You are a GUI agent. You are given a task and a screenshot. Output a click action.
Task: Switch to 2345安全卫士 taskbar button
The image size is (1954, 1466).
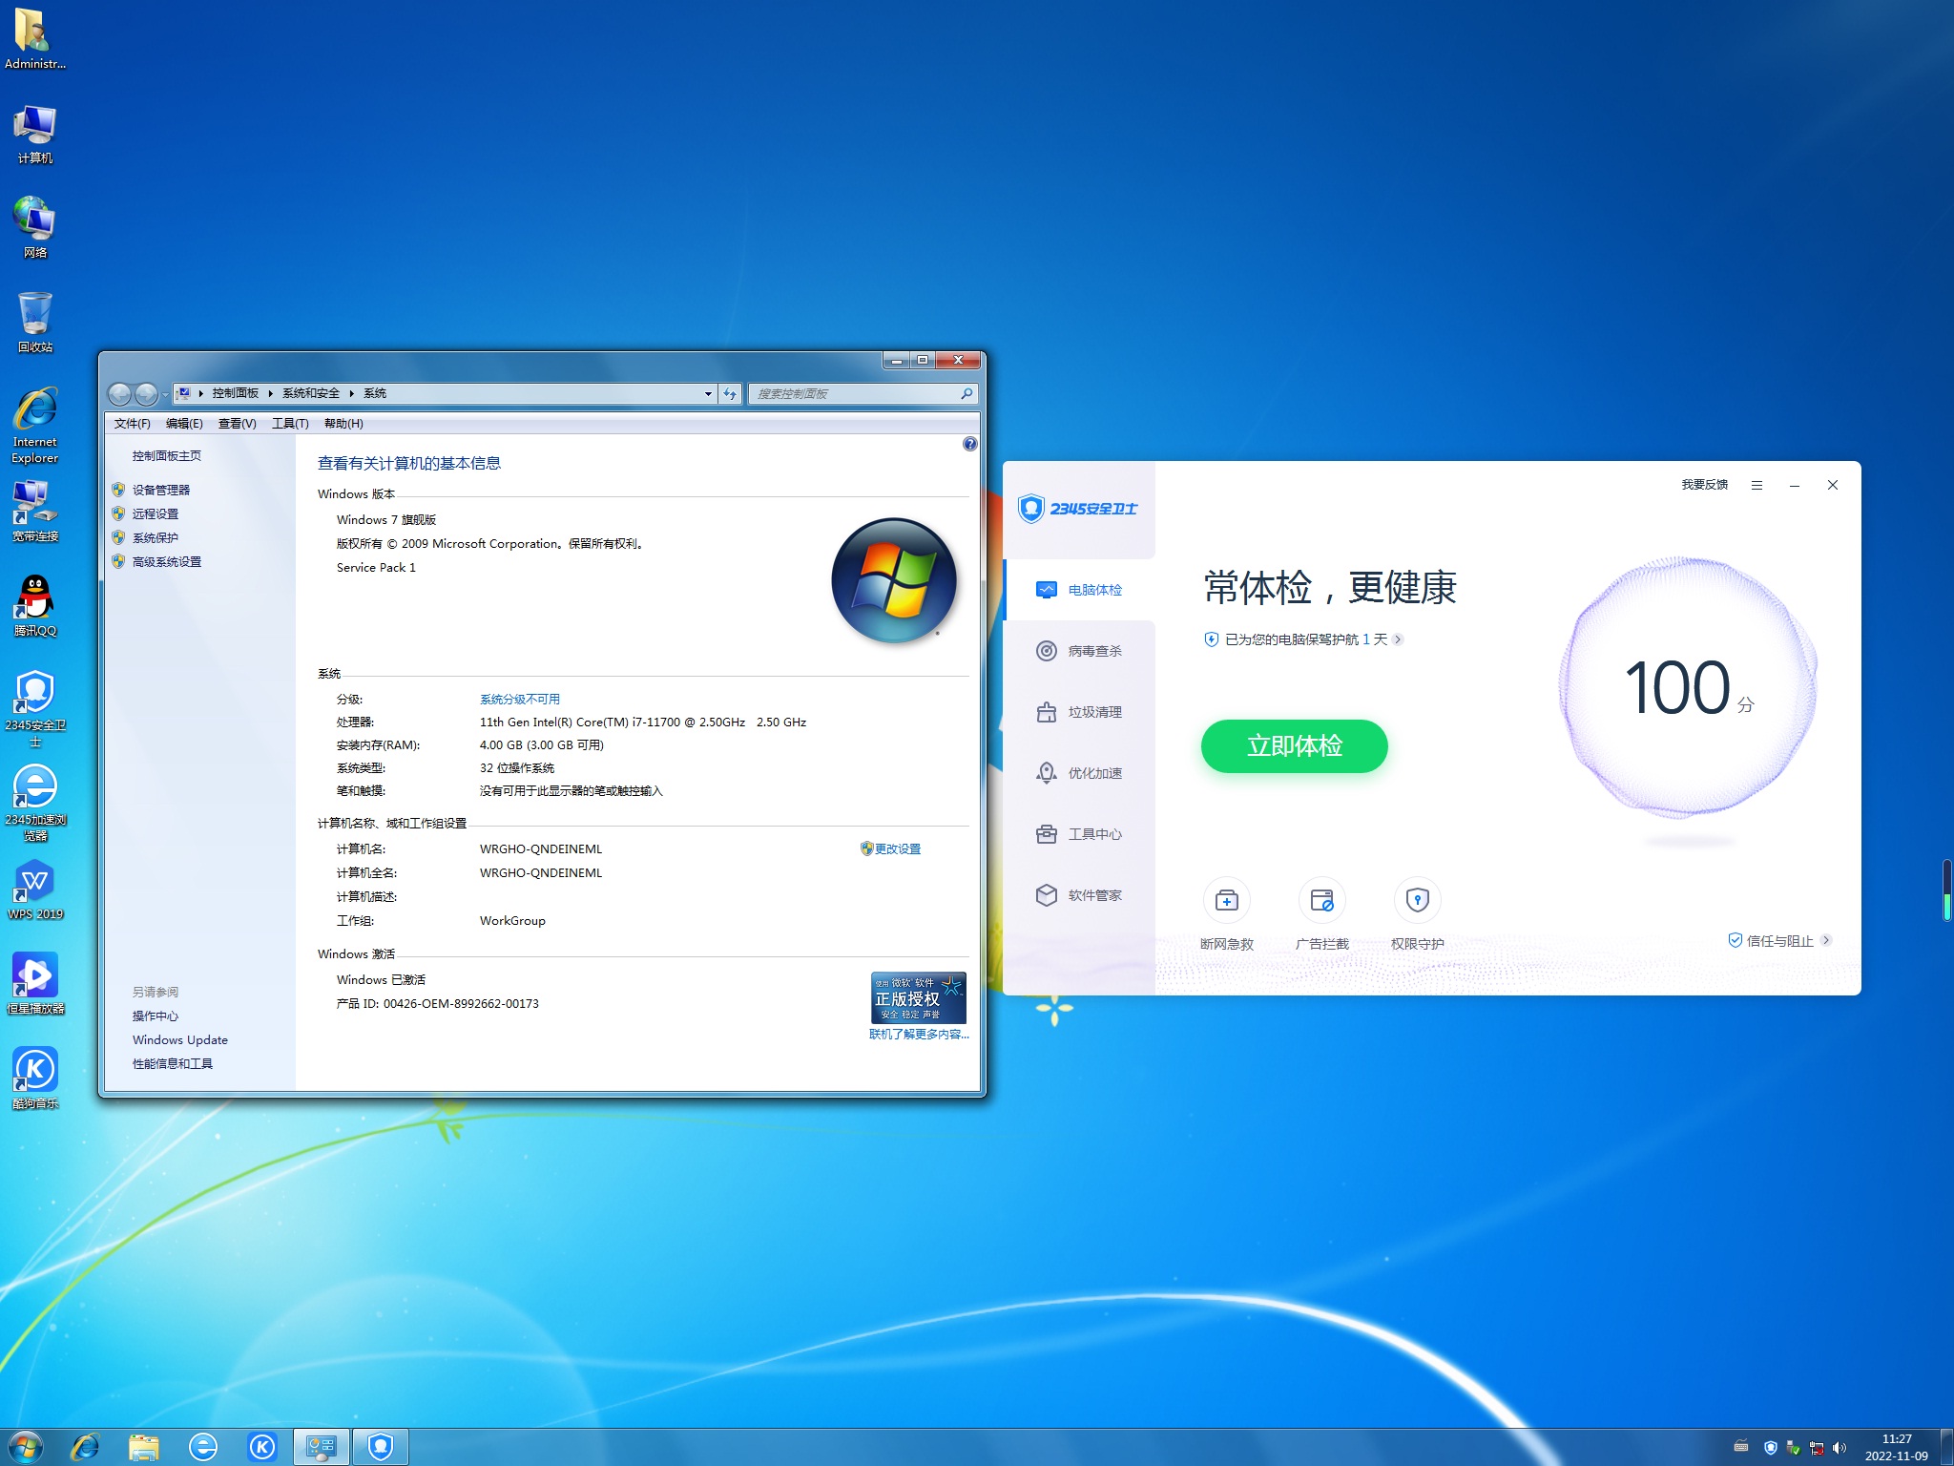[381, 1447]
